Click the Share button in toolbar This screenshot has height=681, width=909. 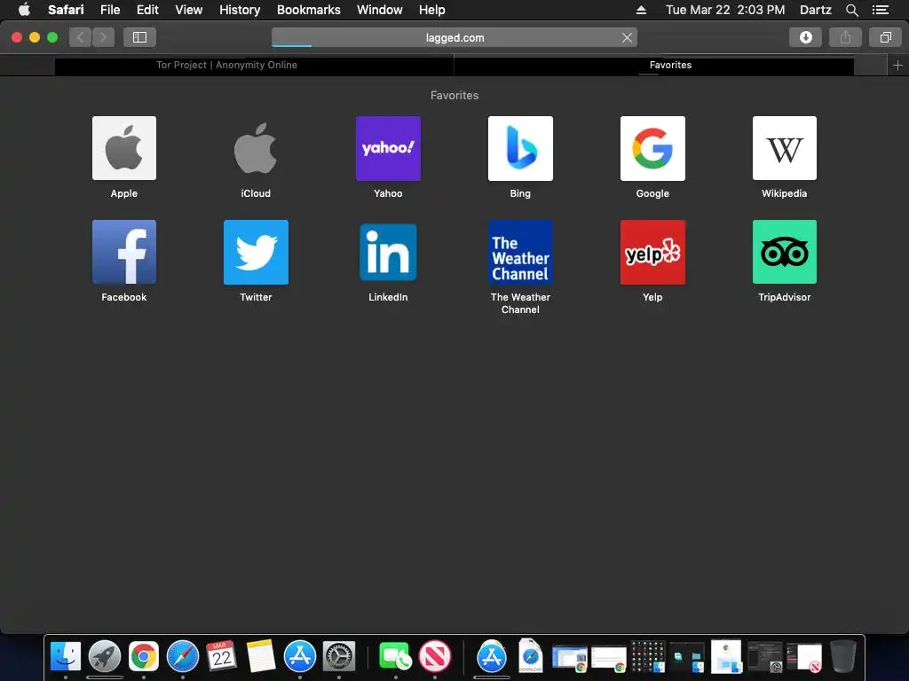(845, 37)
